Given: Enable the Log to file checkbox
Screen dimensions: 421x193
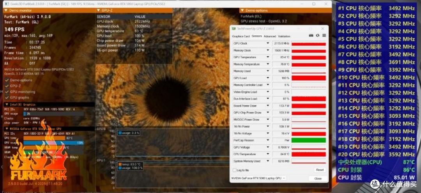Looking at the screenshot, I should [234, 170].
